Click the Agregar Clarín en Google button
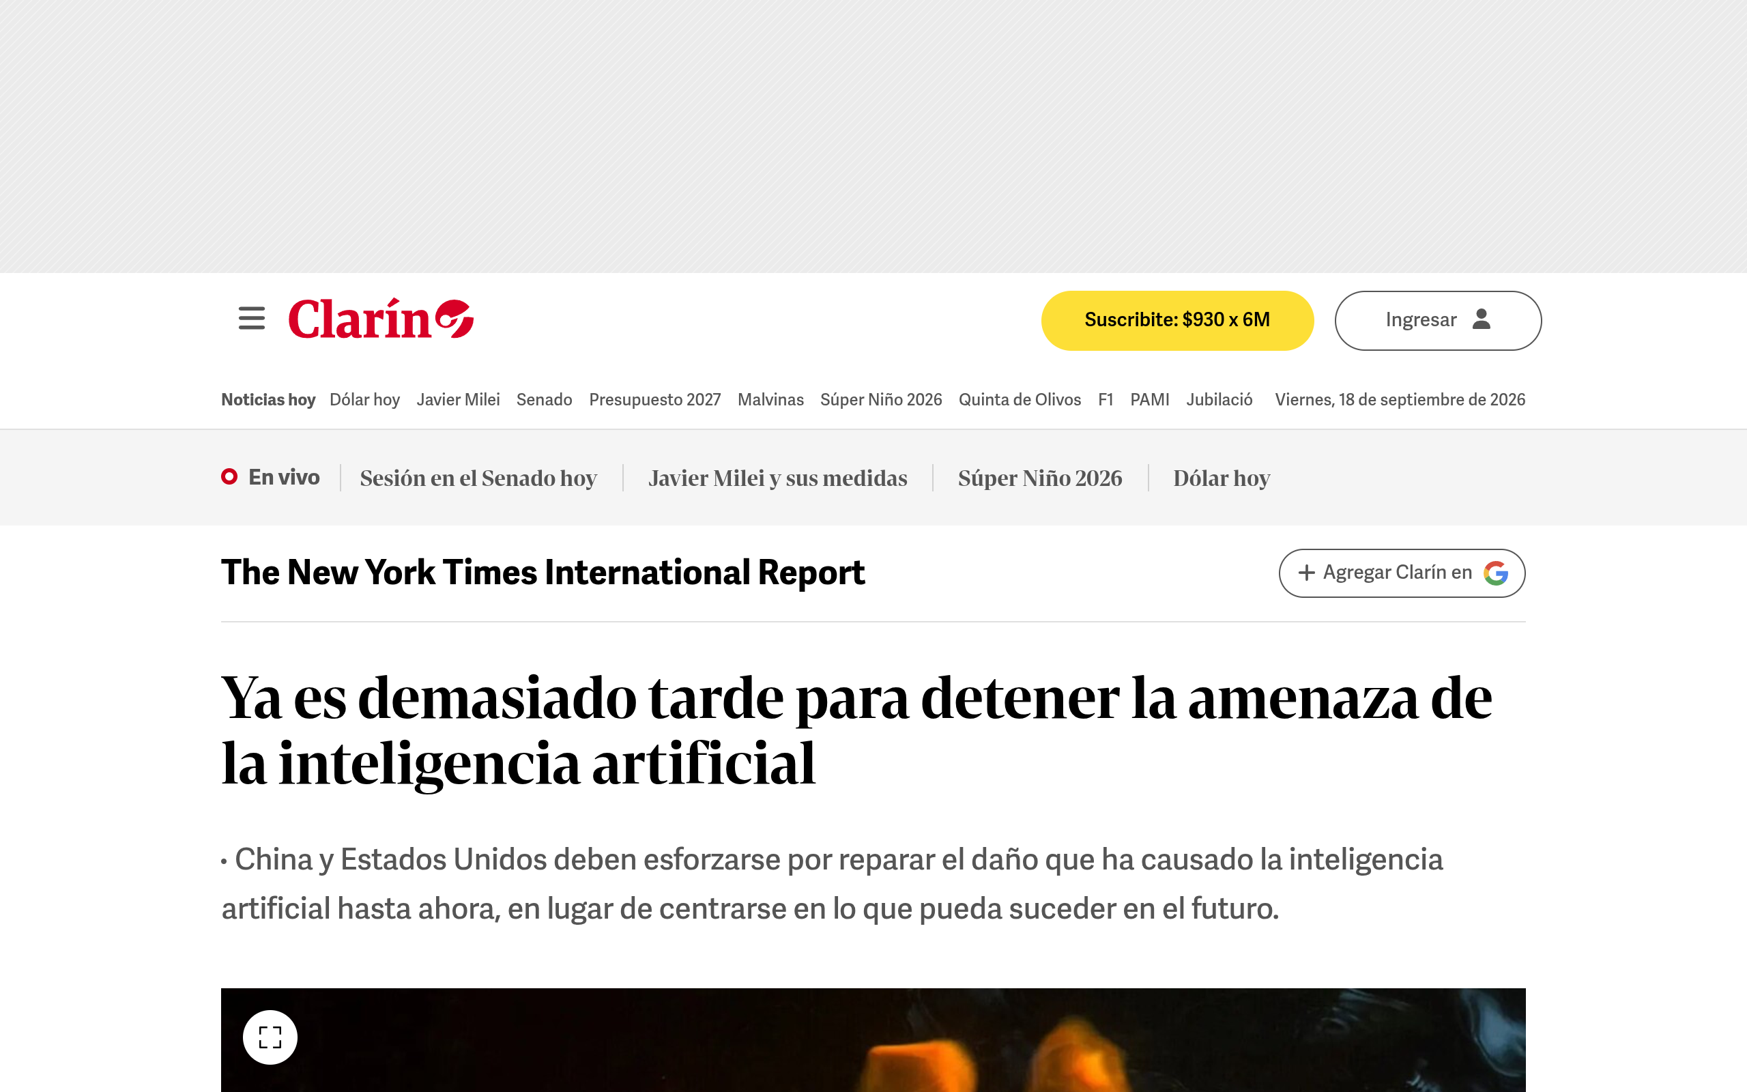 click(x=1402, y=573)
